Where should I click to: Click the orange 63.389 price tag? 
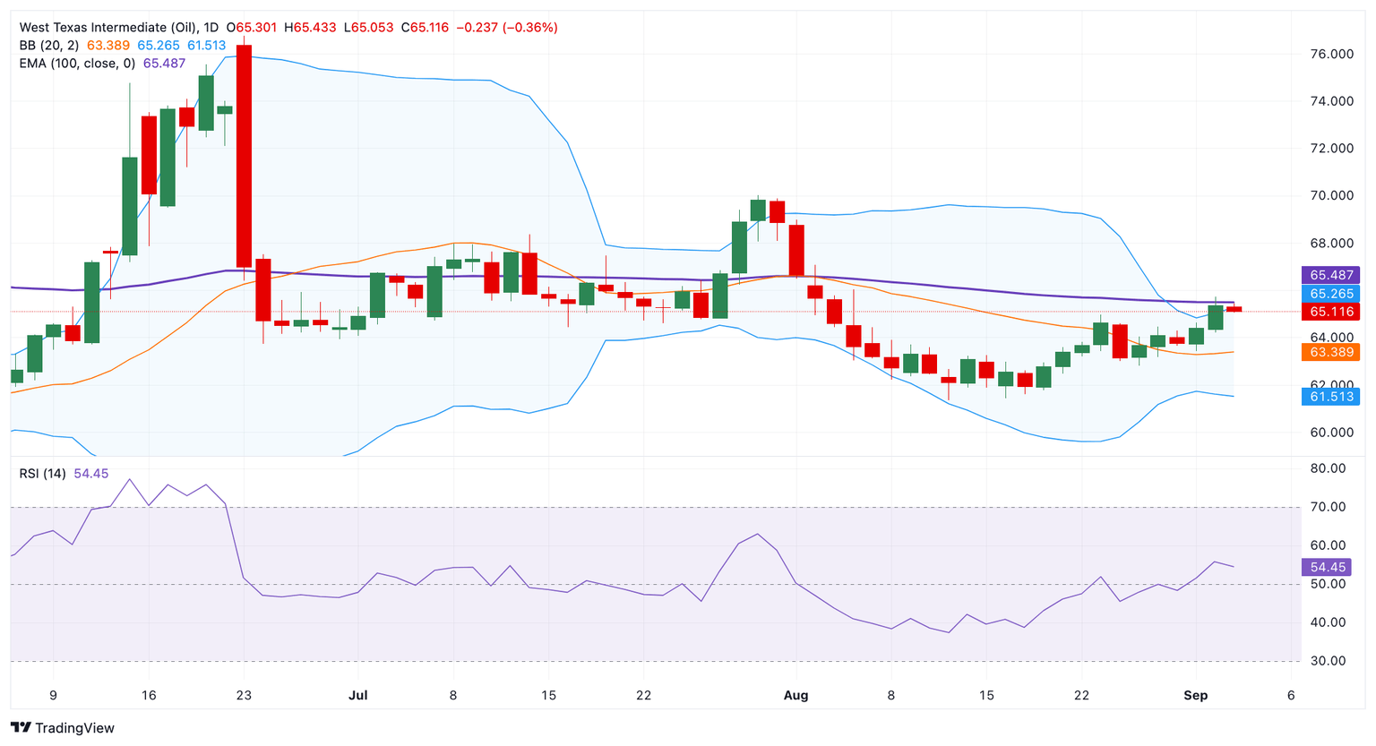(1330, 353)
